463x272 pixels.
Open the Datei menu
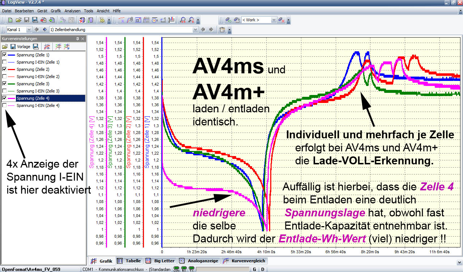(x=7, y=11)
